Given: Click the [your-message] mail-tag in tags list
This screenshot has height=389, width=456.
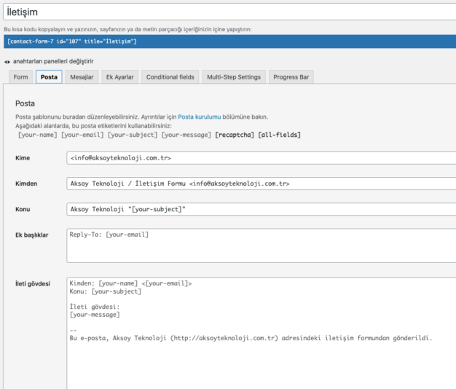Looking at the screenshot, I should click(186, 135).
